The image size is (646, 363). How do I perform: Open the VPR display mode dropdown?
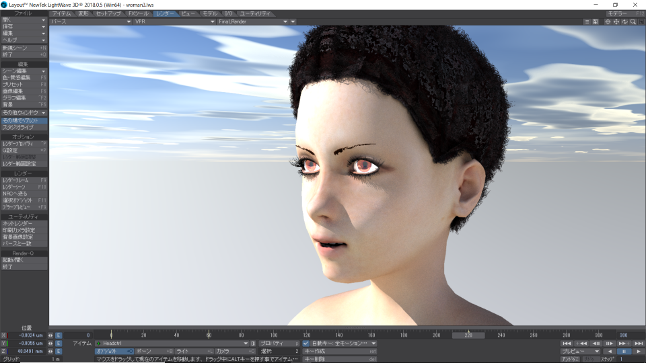175,22
